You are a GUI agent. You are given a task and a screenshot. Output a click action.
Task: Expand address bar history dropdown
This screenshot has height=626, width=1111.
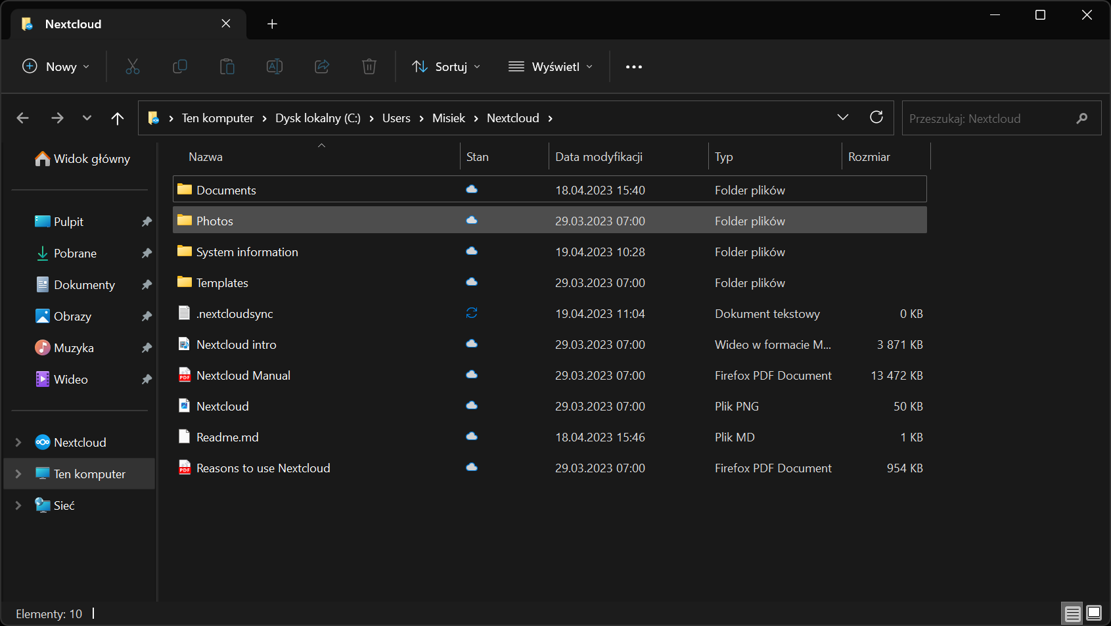click(x=843, y=117)
